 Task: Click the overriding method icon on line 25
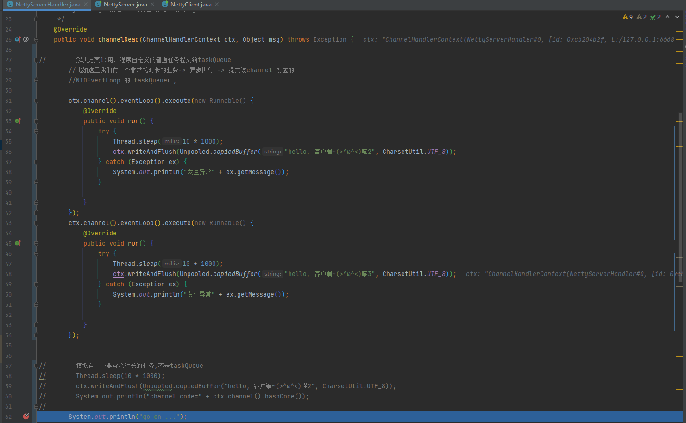[18, 39]
